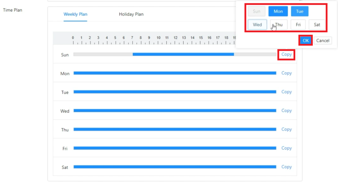The image size is (338, 185).
Task: Click the disabled Sun day button
Action: [257, 11]
